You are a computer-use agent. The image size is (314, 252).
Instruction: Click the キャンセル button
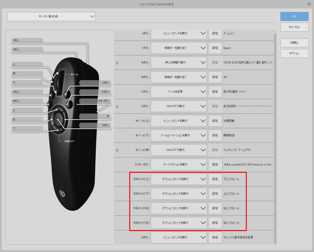[294, 27]
